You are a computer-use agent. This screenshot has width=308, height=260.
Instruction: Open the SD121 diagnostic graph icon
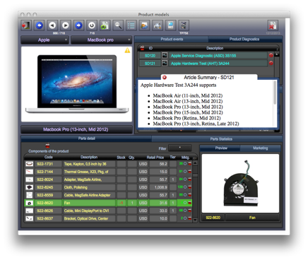(165, 63)
